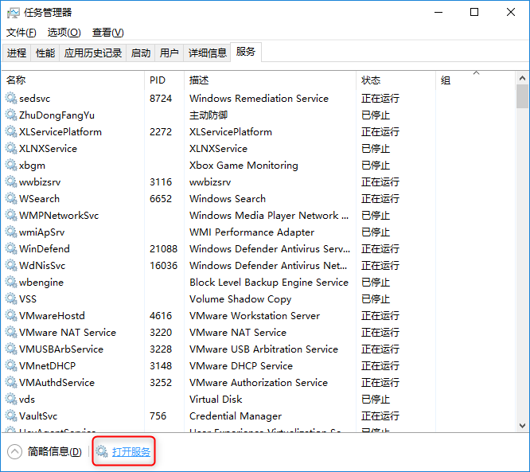The height and width of the screenshot is (472, 530).
Task: Click 'WMI Performance Adapter' description
Action: pyautogui.click(x=251, y=232)
